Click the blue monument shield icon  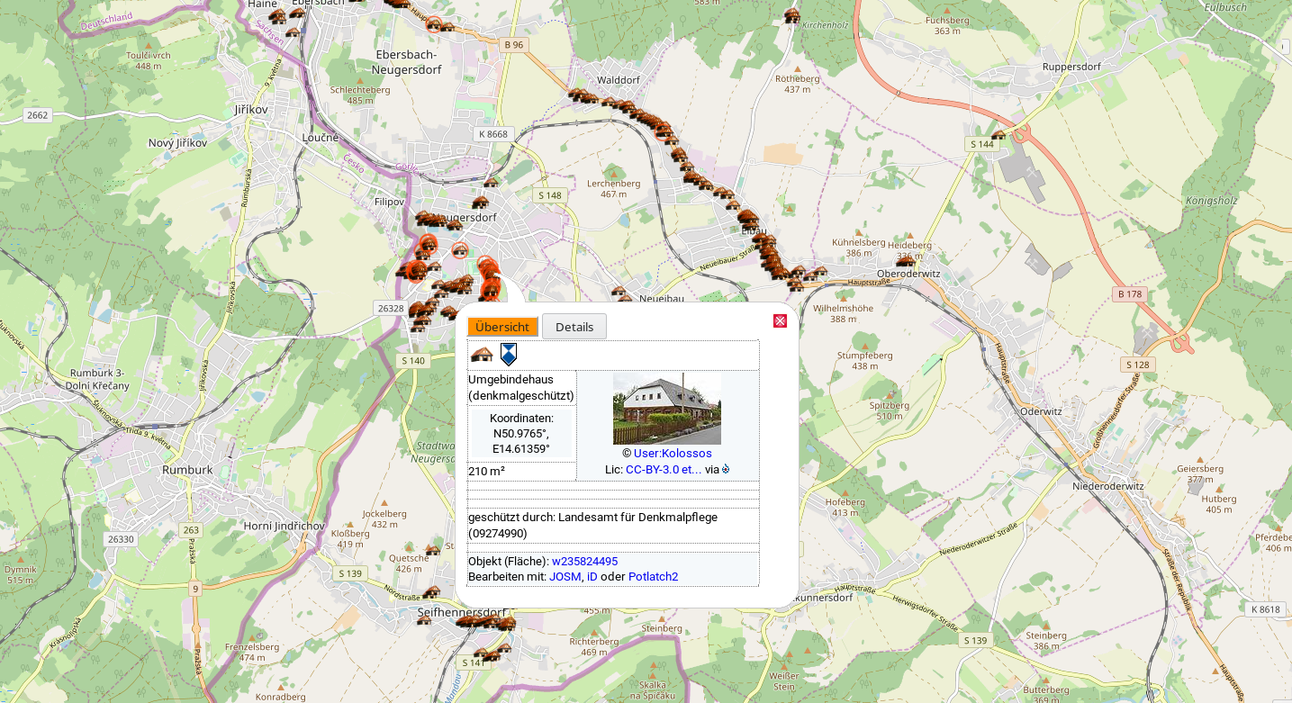pos(509,355)
